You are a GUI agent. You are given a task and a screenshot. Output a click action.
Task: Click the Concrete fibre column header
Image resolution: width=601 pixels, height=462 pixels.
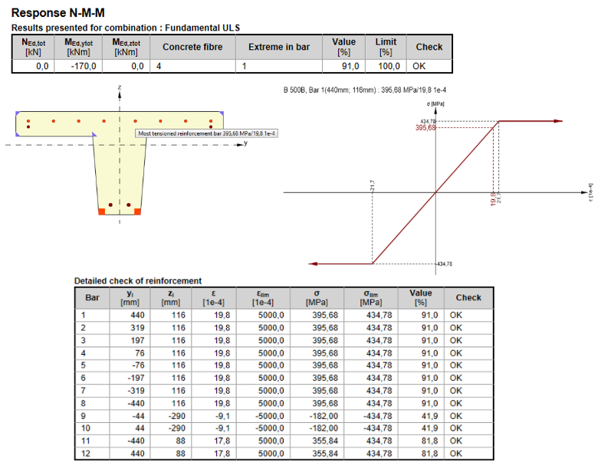[192, 48]
